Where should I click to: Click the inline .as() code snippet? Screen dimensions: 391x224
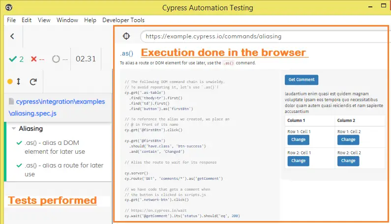pyautogui.click(x=228, y=63)
